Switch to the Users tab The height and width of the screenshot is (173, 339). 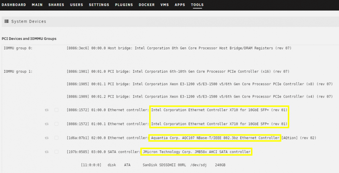point(77,5)
